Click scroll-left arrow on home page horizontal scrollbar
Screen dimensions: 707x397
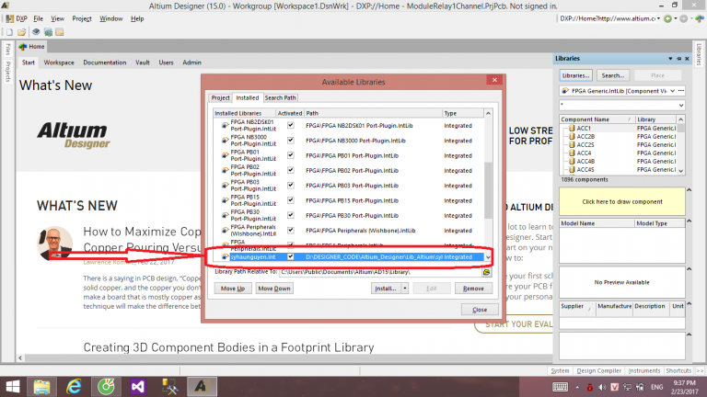point(20,358)
